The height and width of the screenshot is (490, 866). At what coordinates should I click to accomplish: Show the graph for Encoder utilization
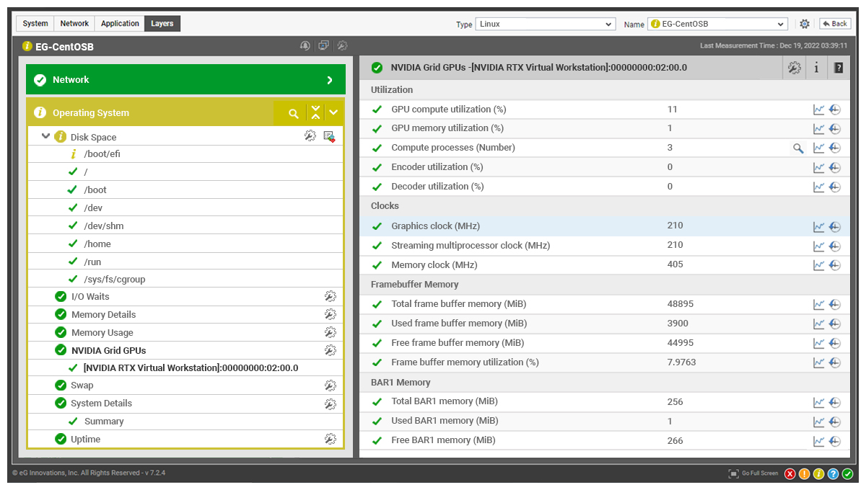818,167
